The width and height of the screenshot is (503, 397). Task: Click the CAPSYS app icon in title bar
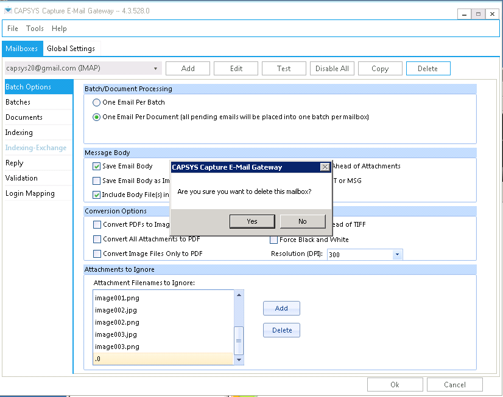(x=8, y=10)
